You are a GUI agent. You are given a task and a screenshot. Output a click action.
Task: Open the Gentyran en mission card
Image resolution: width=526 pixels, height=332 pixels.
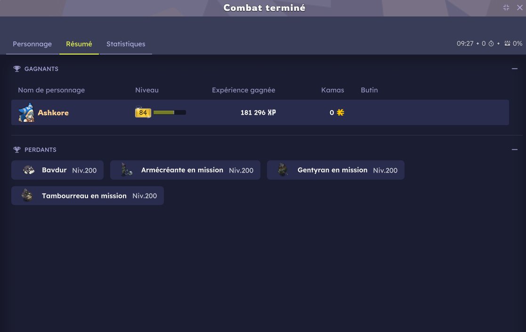point(335,170)
